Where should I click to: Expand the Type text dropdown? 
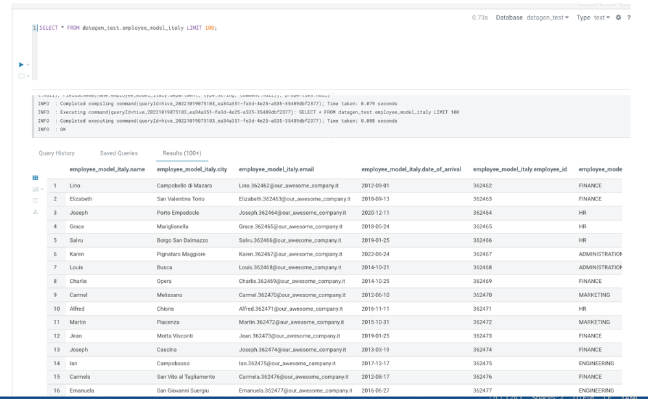tap(602, 18)
